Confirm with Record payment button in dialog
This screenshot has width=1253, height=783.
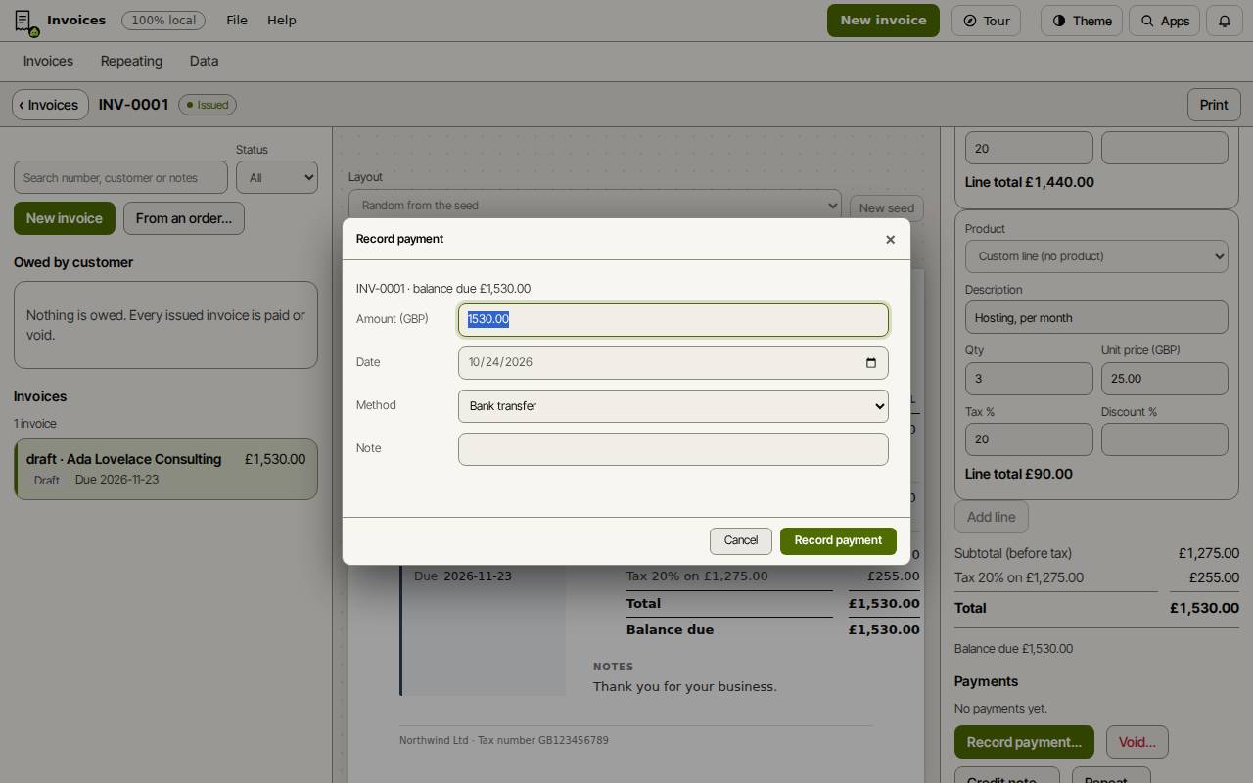tap(838, 541)
